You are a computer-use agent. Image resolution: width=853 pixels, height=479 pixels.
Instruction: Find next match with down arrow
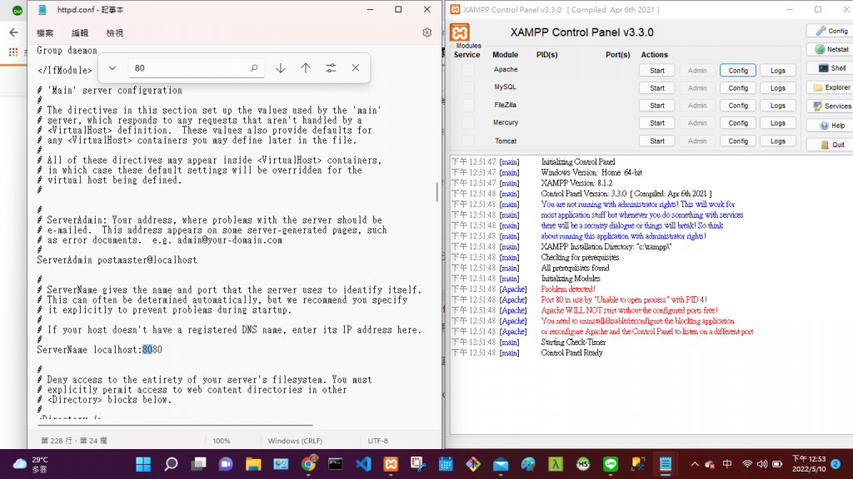click(x=281, y=68)
